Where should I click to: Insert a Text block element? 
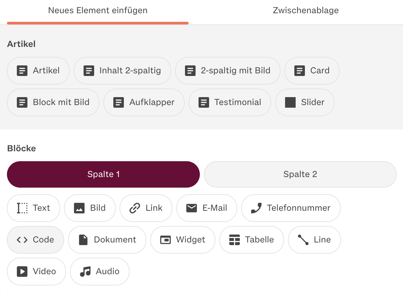pos(33,208)
